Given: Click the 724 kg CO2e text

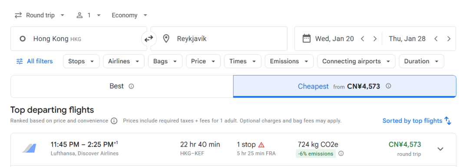Looking at the screenshot, I should (x=318, y=144).
